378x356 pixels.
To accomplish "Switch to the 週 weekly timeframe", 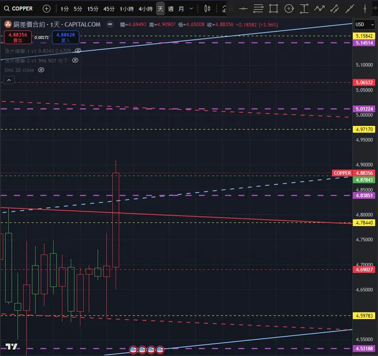I will click(x=171, y=9).
